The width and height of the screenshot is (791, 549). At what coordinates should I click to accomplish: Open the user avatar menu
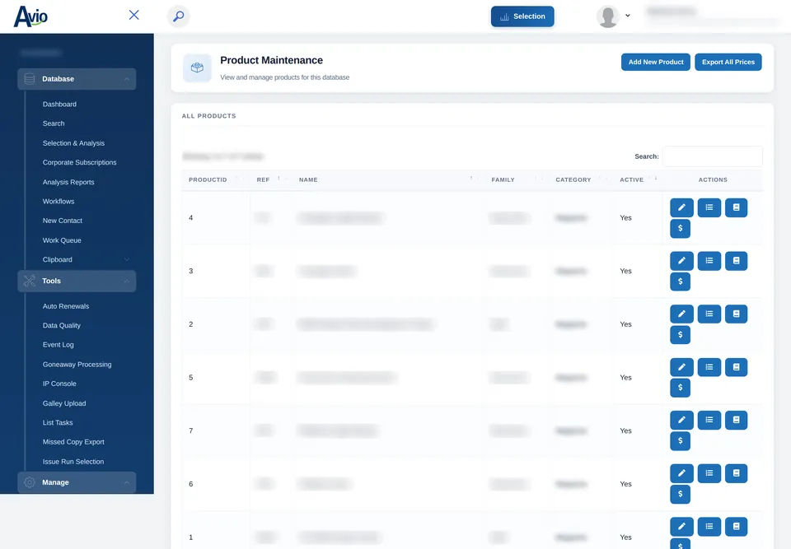tap(613, 16)
